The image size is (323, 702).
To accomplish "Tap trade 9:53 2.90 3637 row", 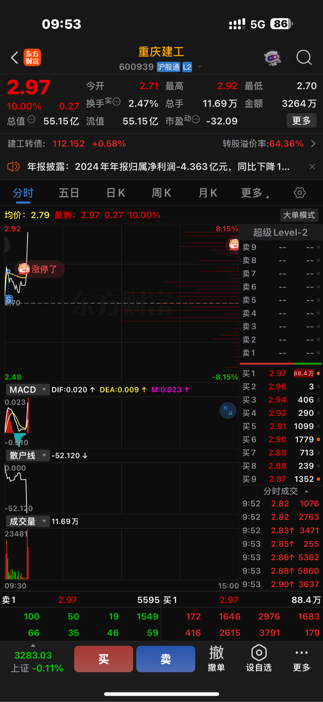I will point(281,584).
